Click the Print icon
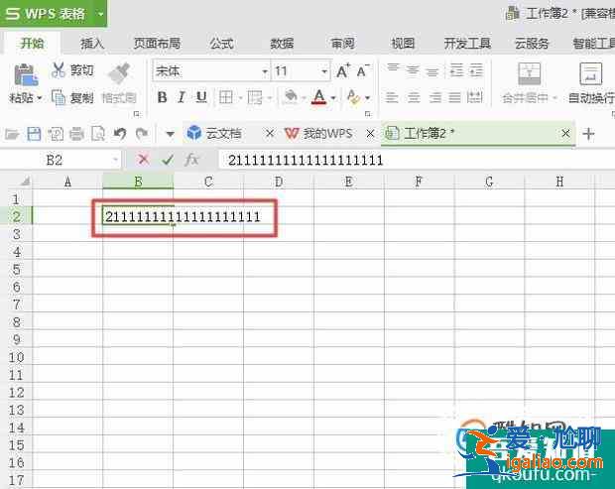Image resolution: width=615 pixels, height=489 pixels. (76, 134)
